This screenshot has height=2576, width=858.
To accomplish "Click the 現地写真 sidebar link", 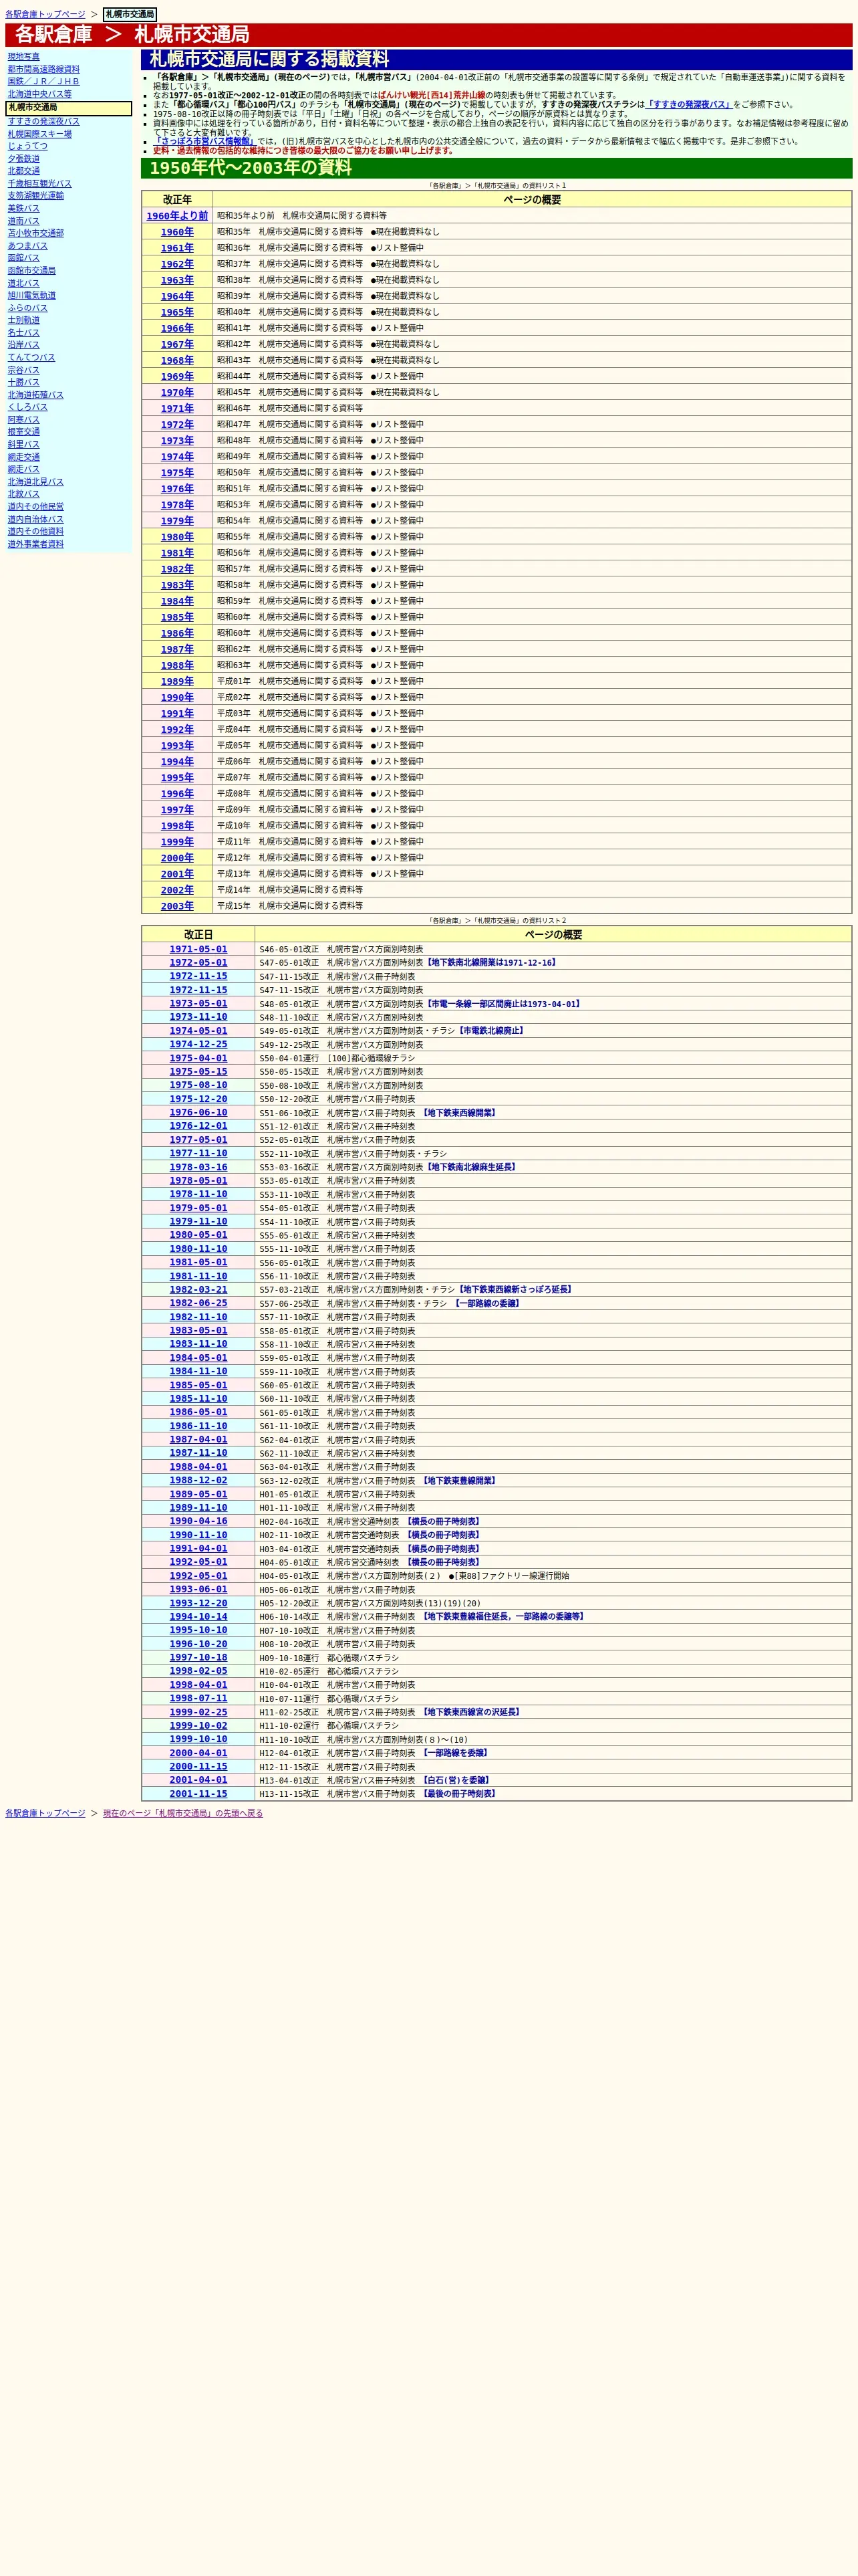I will (x=24, y=57).
